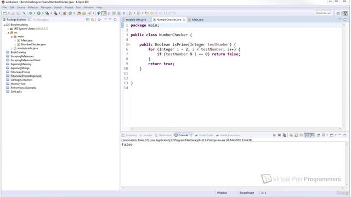Image resolution: width=351 pixels, height=197 pixels.
Task: Toggle Show Console on Standard Error
Action: pos(312,135)
